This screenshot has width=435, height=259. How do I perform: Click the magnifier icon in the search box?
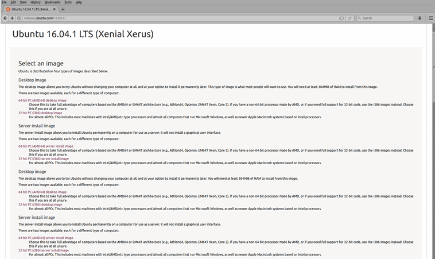point(359,18)
